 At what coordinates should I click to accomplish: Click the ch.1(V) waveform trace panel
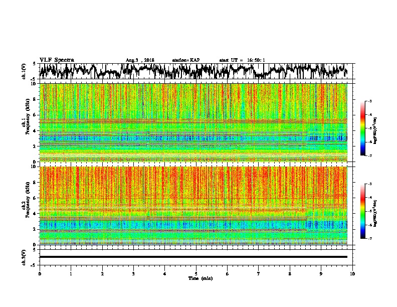(x=196, y=71)
